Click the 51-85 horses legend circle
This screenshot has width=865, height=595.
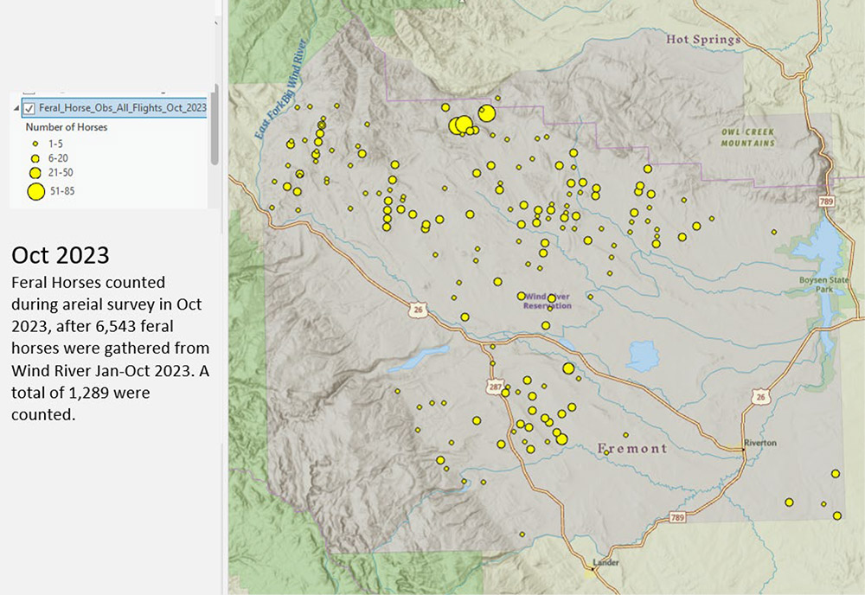pyautogui.click(x=35, y=191)
